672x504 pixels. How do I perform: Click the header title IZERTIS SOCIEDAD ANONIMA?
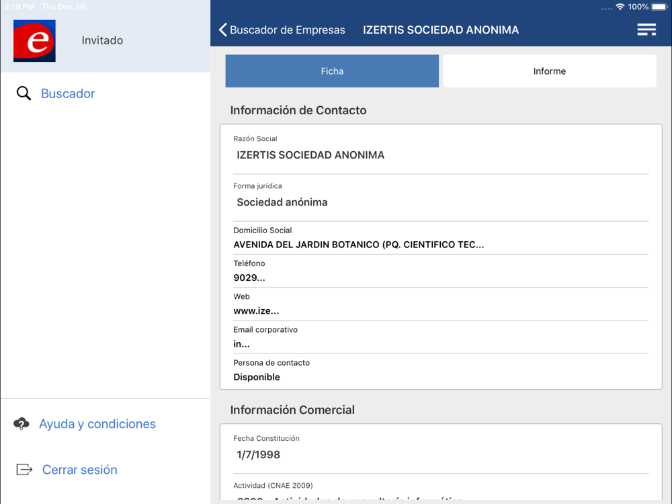(x=441, y=30)
